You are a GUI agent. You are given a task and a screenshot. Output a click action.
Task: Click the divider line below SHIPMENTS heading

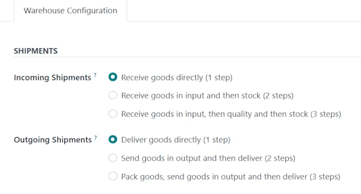(x=188, y=57)
